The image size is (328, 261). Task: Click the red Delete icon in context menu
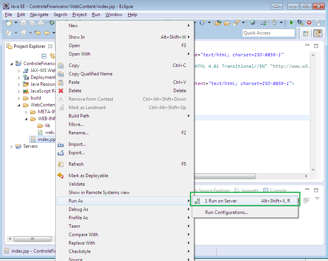tap(61, 91)
